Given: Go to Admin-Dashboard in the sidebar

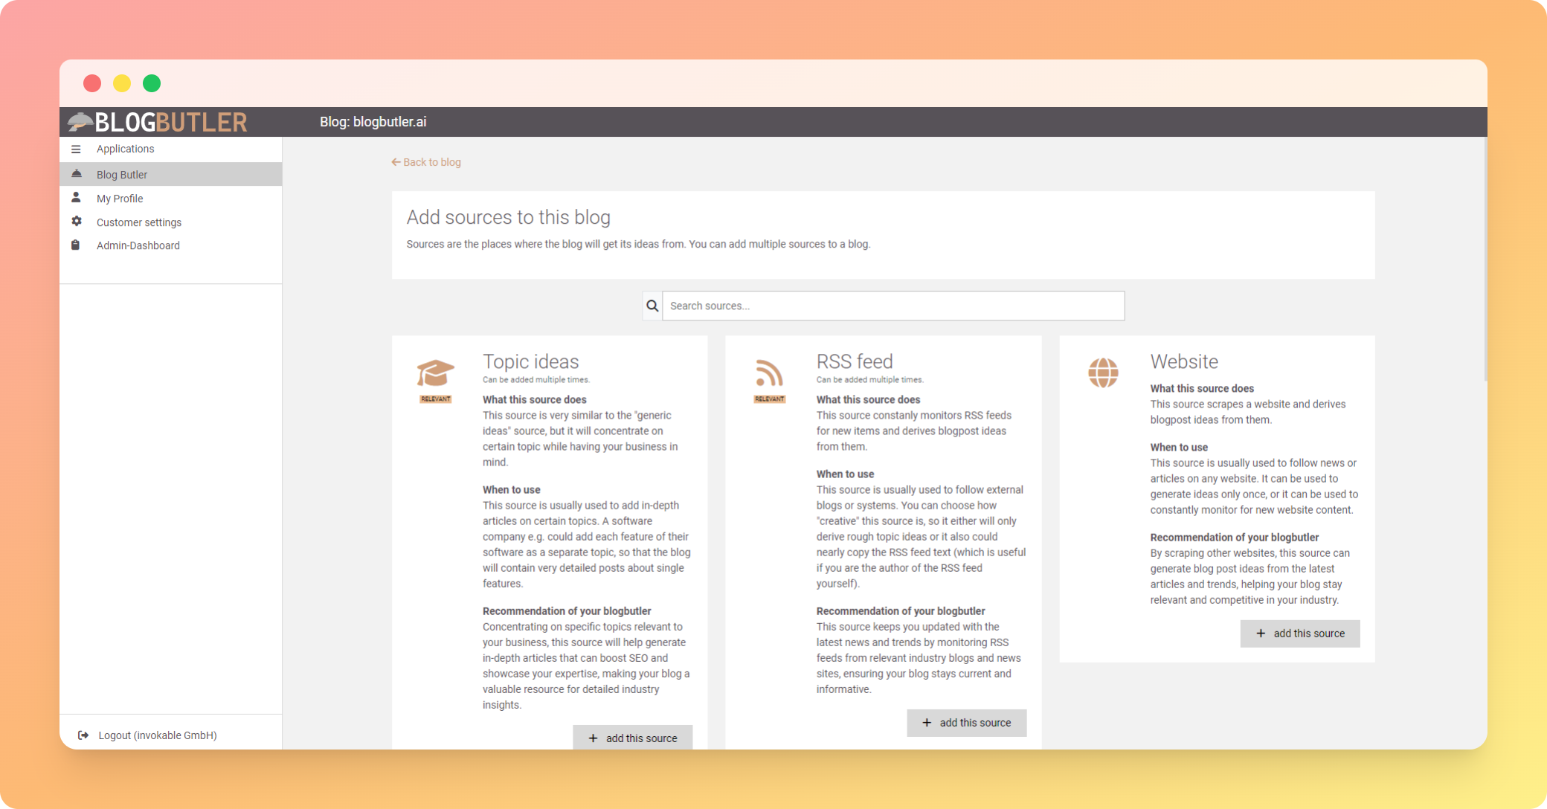Looking at the screenshot, I should tap(138, 245).
